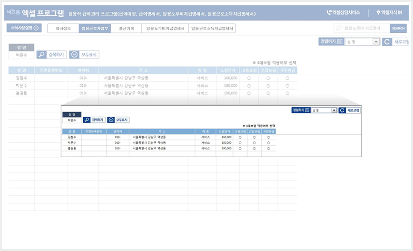Toggle 고용보험 circle for 김철수 in magnified inset
The image size is (413, 251).
tap(240, 137)
